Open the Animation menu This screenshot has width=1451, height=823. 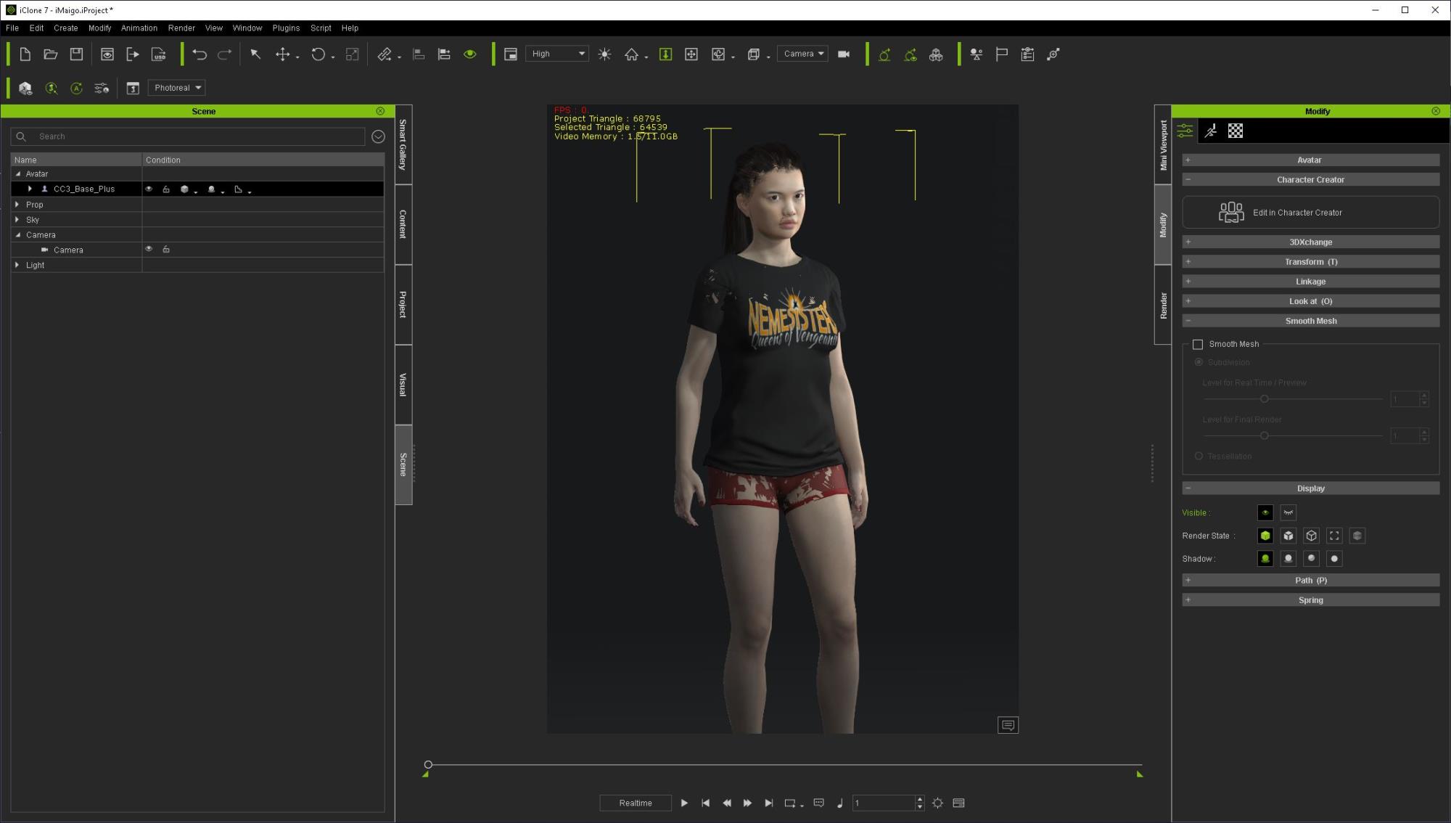click(139, 28)
